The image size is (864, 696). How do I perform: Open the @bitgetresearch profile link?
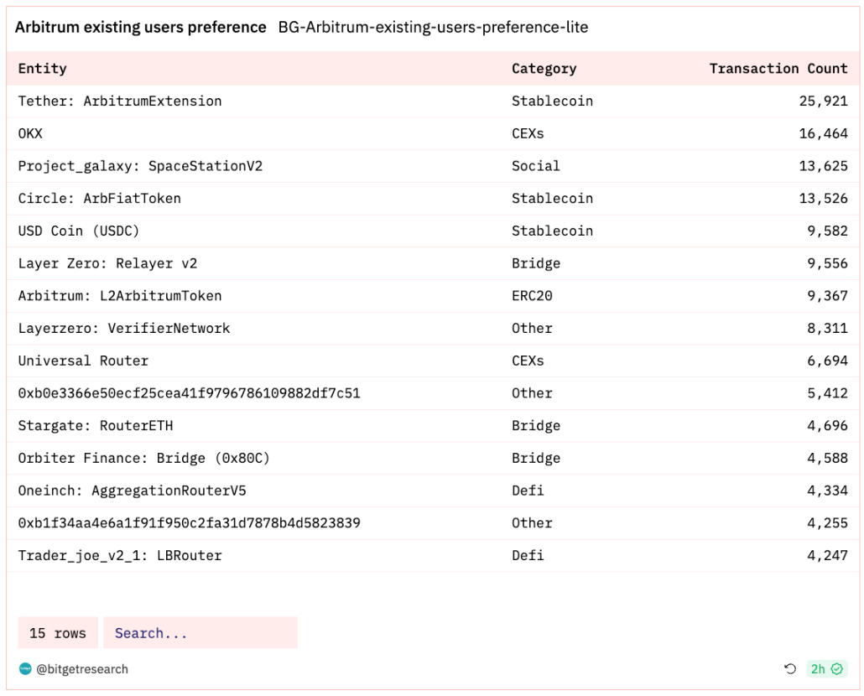[82, 669]
